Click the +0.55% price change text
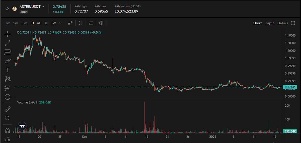The height and width of the screenshot is (143, 301). click(x=58, y=12)
